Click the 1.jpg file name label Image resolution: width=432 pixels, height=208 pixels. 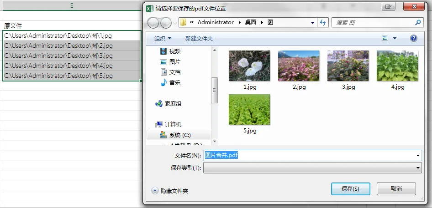(x=250, y=87)
